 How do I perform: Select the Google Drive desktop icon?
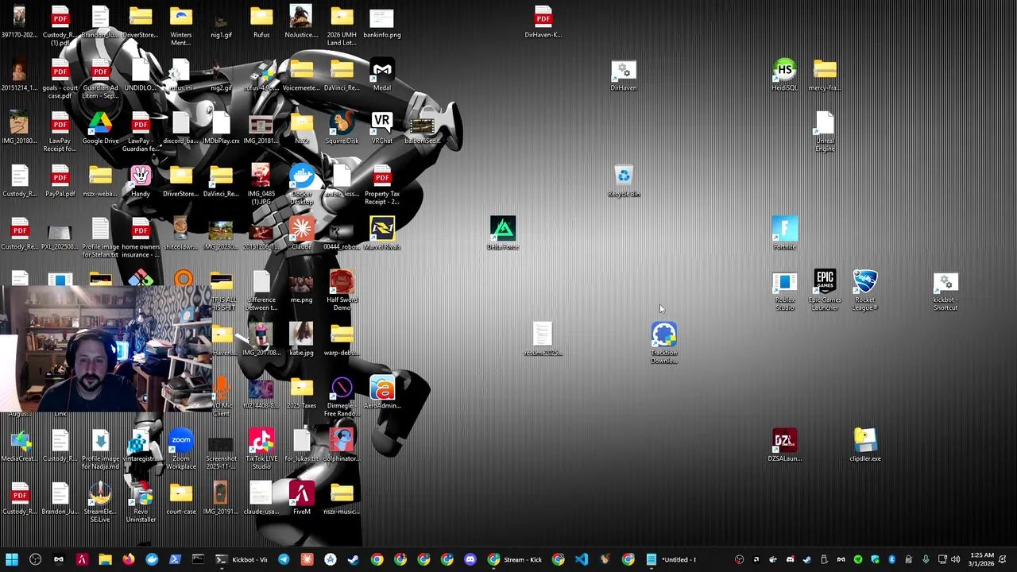(x=100, y=128)
